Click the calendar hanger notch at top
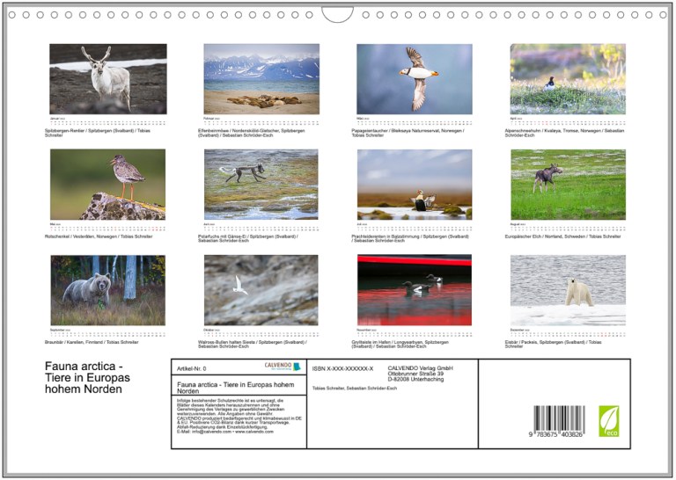676x480 pixels. point(337,14)
